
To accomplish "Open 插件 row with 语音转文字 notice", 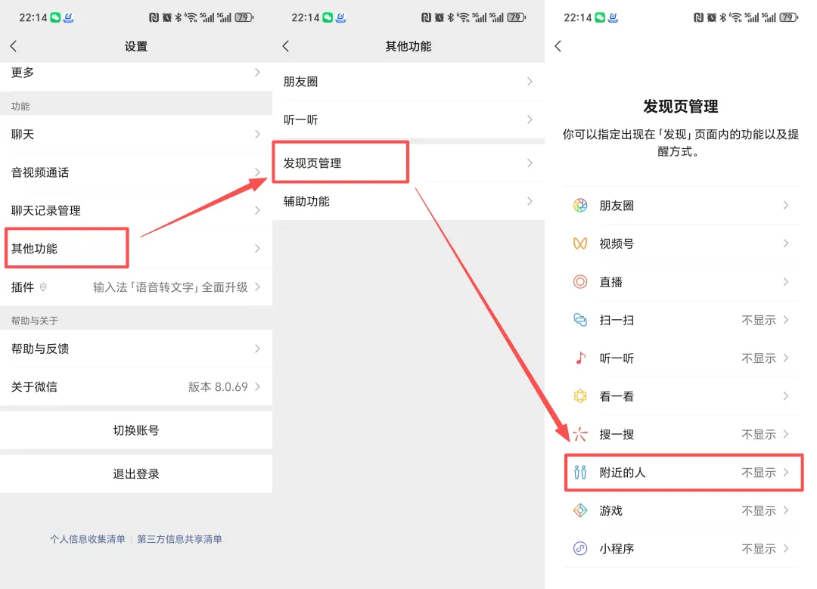I will coord(136,287).
